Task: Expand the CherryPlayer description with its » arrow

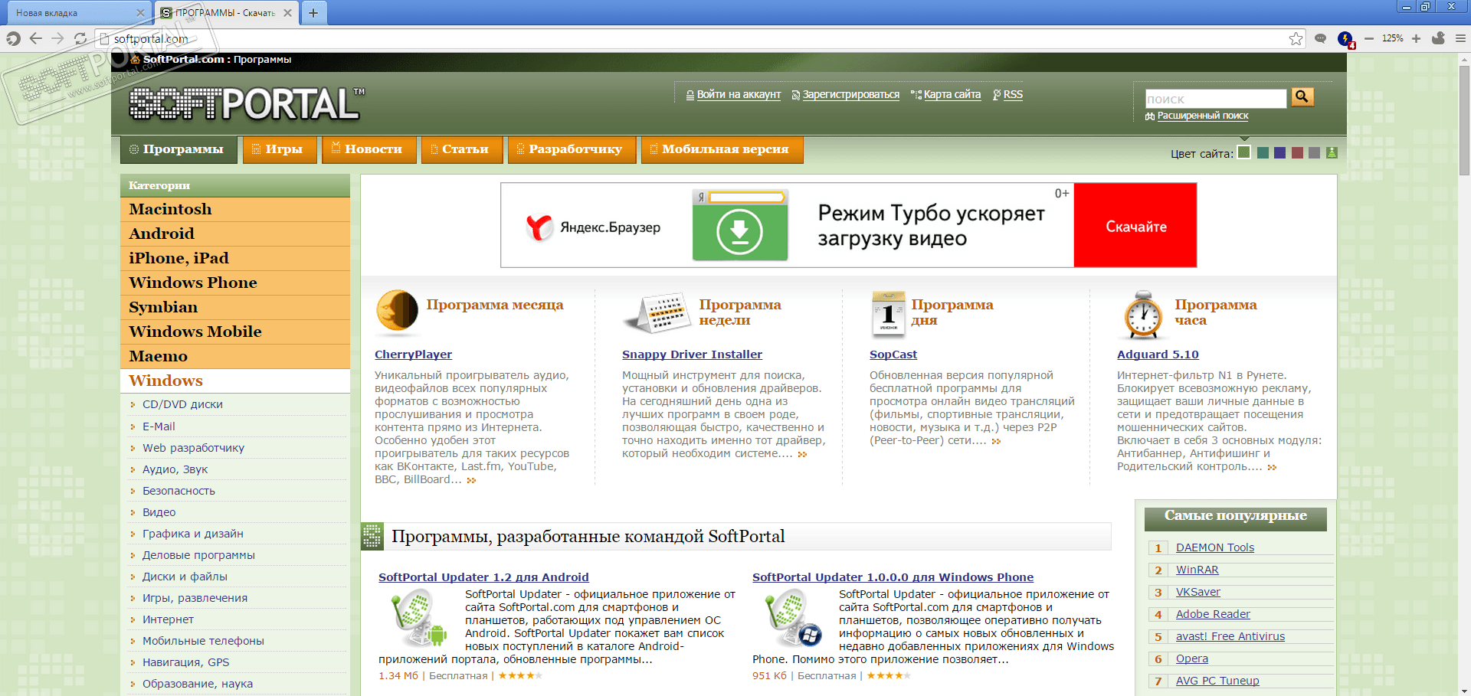Action: 471,481
